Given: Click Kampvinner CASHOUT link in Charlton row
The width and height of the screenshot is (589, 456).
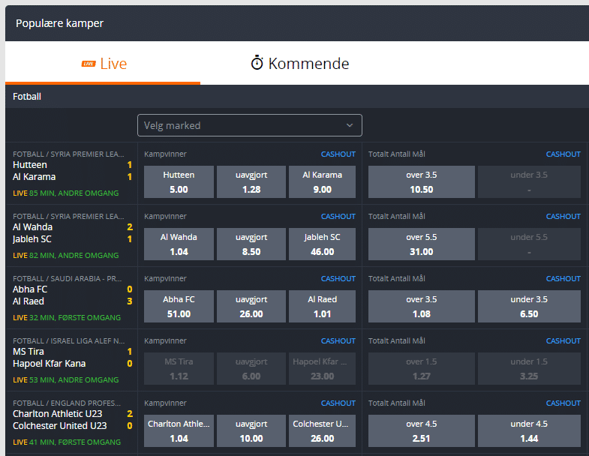Looking at the screenshot, I should (x=338, y=403).
